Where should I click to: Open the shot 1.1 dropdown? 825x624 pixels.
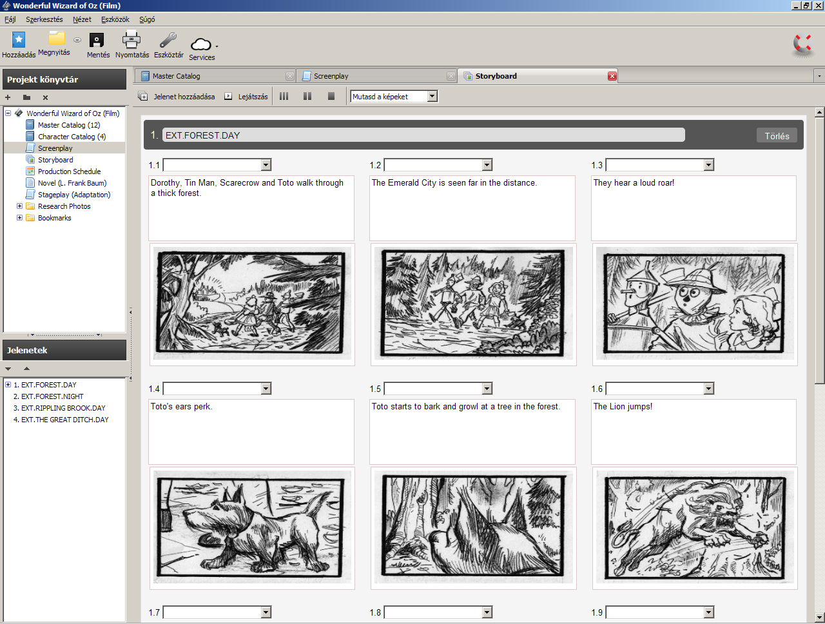click(x=266, y=165)
